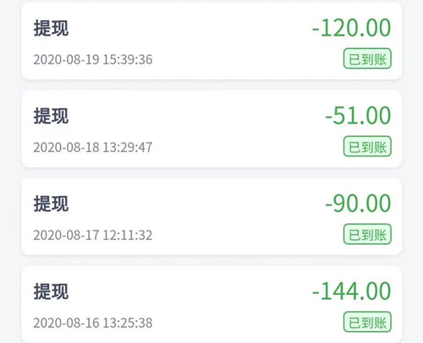Viewport: 423px width, 343px height.
Task: Select the 提现 title dated 2020-08-18
Action: [x=51, y=116]
